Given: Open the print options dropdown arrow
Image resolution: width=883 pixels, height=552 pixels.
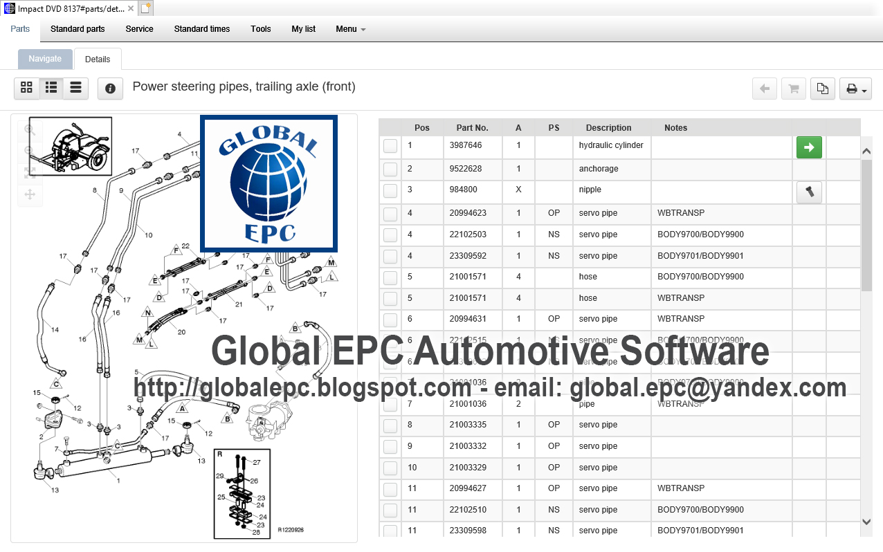Looking at the screenshot, I should click(x=865, y=90).
